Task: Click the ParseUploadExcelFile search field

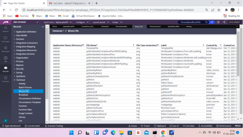Action: tap(191, 22)
